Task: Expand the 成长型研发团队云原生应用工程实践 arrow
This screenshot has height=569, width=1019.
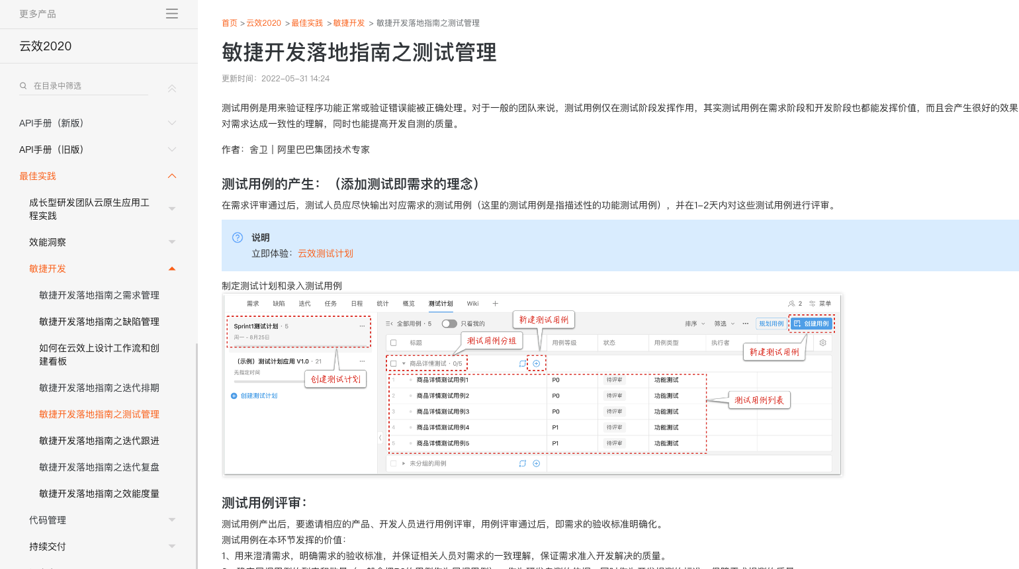Action: tap(172, 209)
